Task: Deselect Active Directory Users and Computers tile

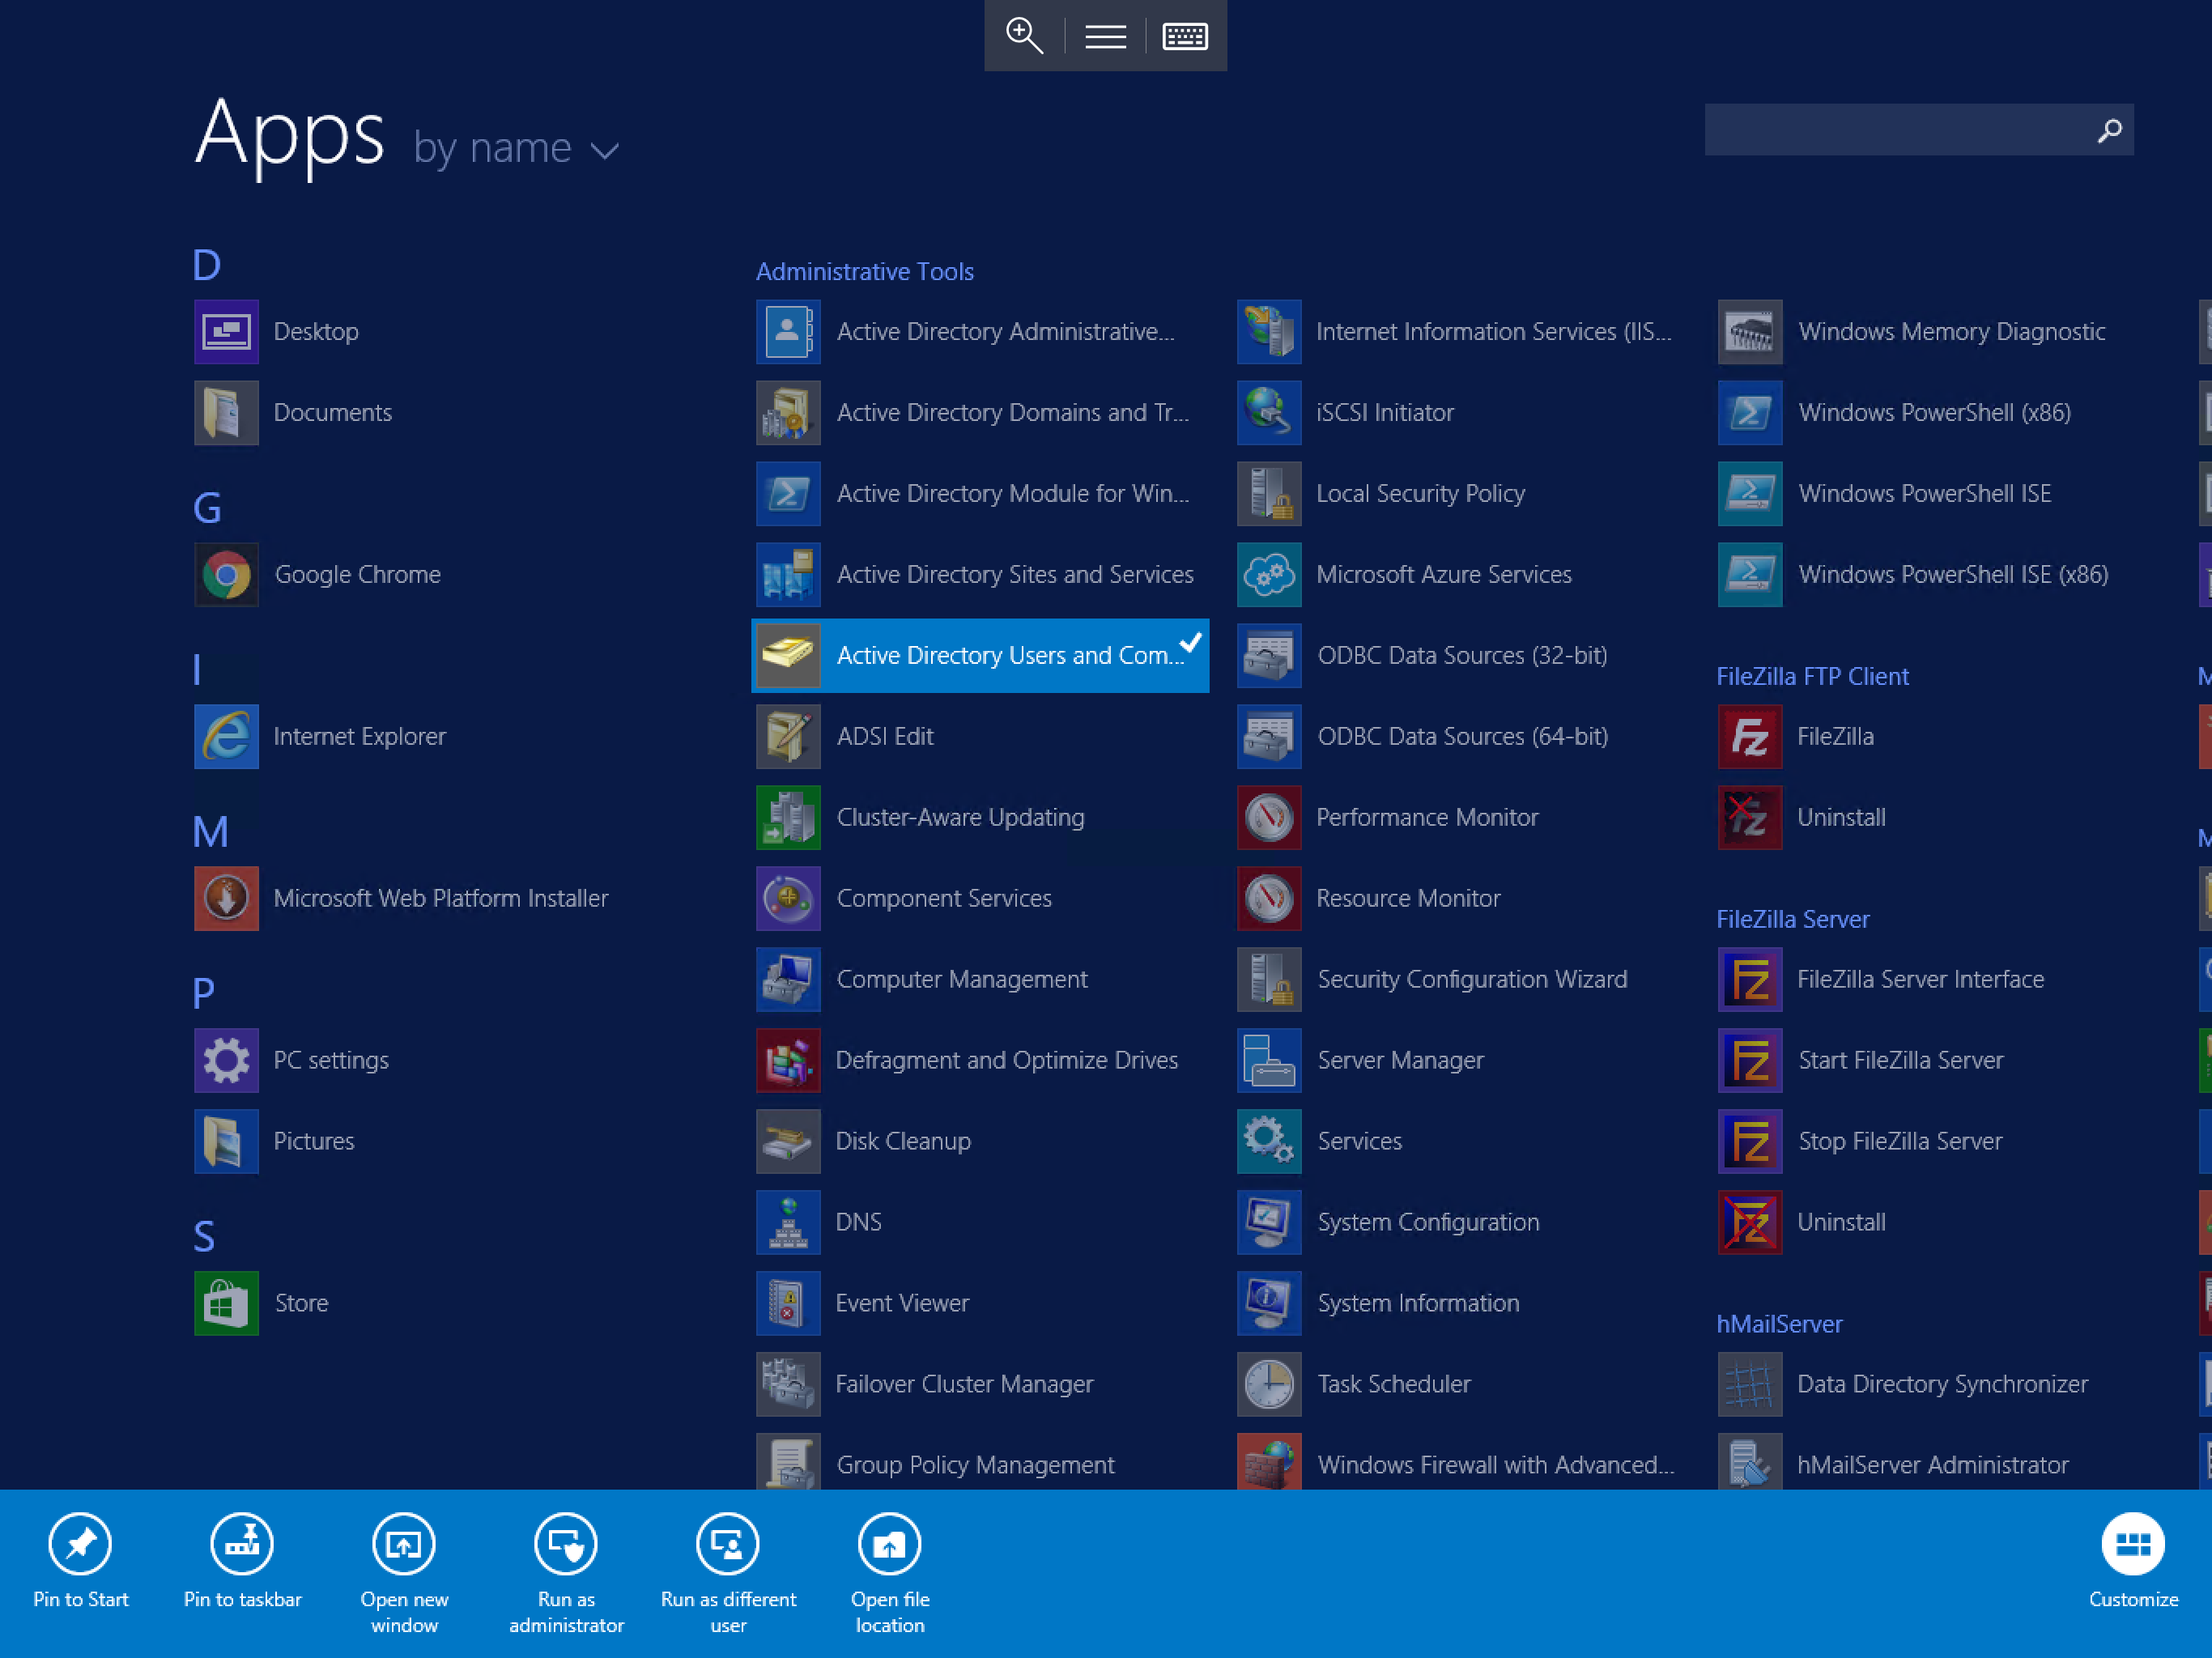Action: (980, 656)
